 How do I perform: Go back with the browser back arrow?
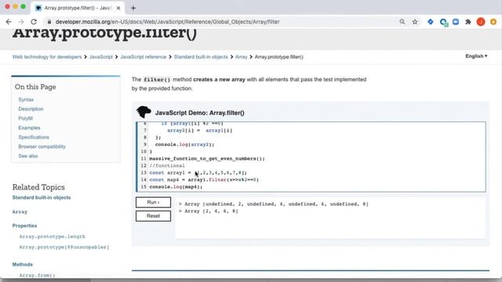point(9,22)
